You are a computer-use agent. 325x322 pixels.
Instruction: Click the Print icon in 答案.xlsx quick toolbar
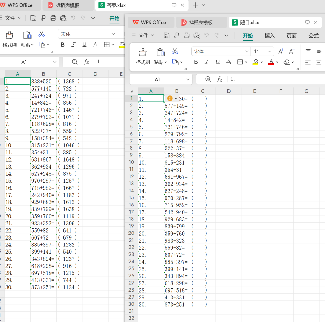(x=53, y=18)
